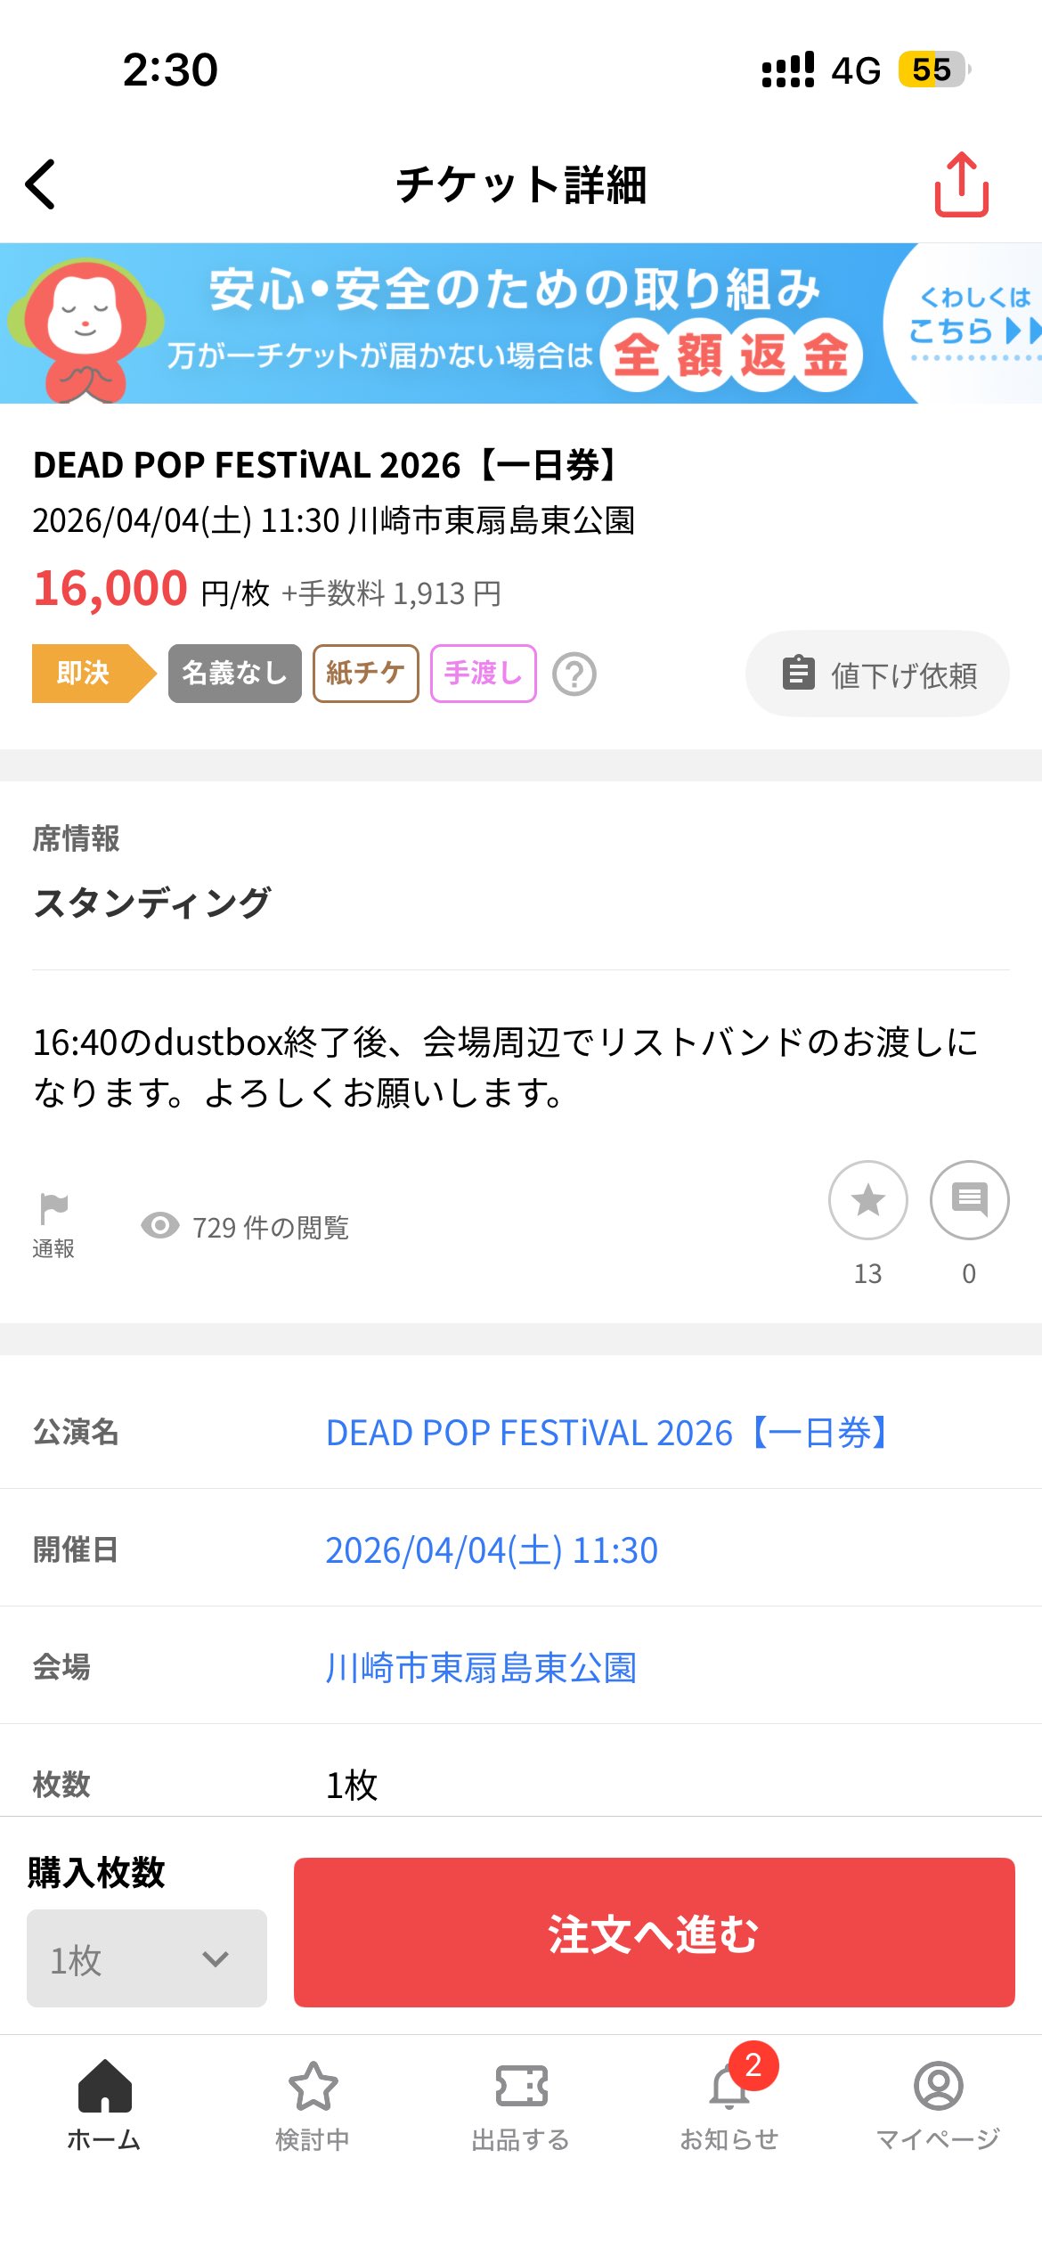
Task: Open the マイページ profile tab
Action: [938, 2103]
